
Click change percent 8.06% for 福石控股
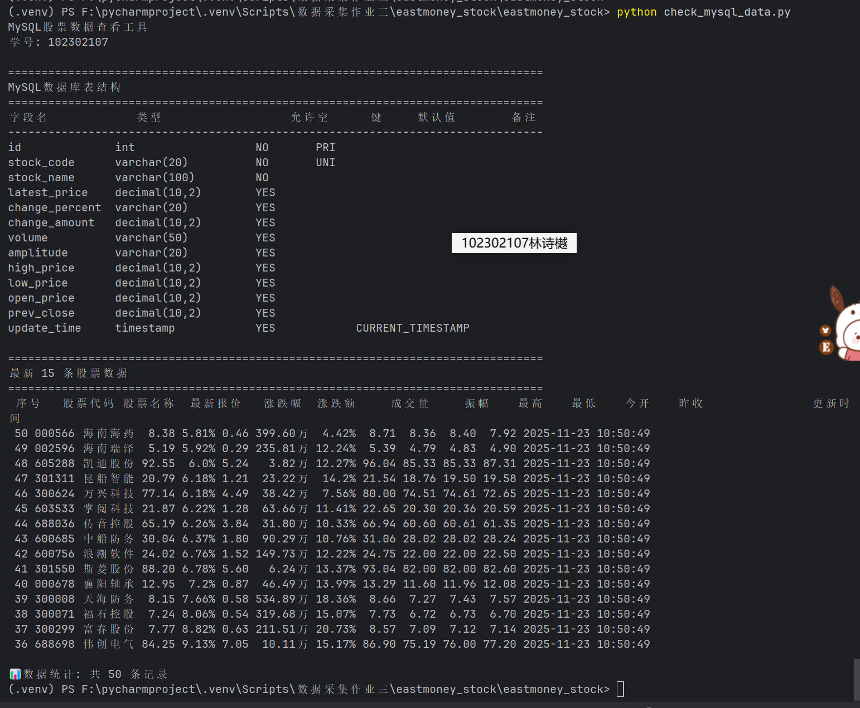click(199, 614)
